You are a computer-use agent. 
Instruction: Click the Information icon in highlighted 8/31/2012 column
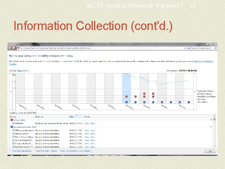[127, 102]
